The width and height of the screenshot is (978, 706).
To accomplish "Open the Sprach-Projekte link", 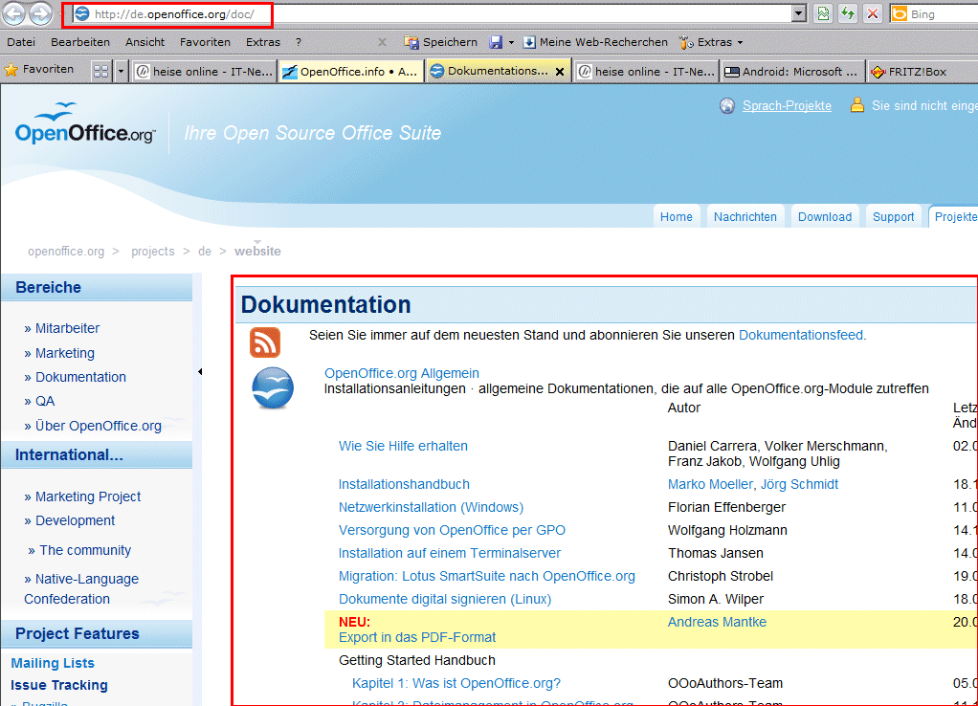I will click(x=787, y=105).
